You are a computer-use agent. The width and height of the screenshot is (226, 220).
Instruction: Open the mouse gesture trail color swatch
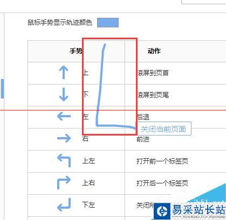tap(108, 23)
